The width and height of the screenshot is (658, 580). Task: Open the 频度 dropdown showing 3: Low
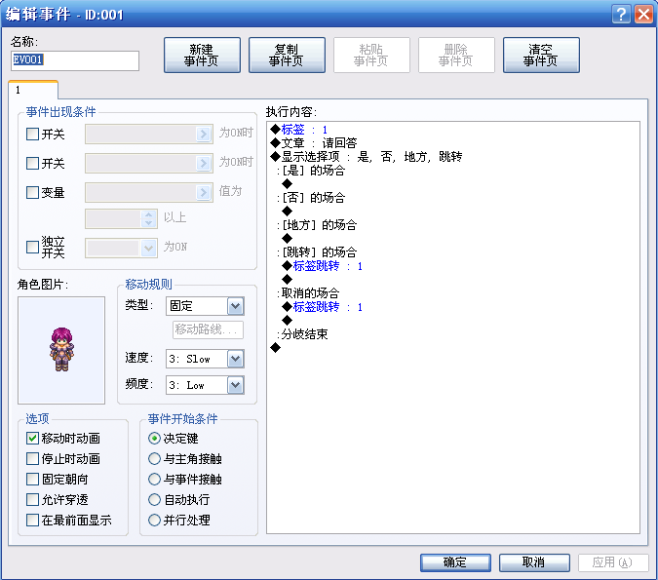236,385
